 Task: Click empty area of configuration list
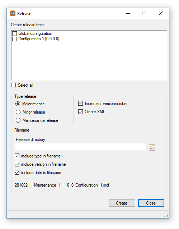(89, 61)
